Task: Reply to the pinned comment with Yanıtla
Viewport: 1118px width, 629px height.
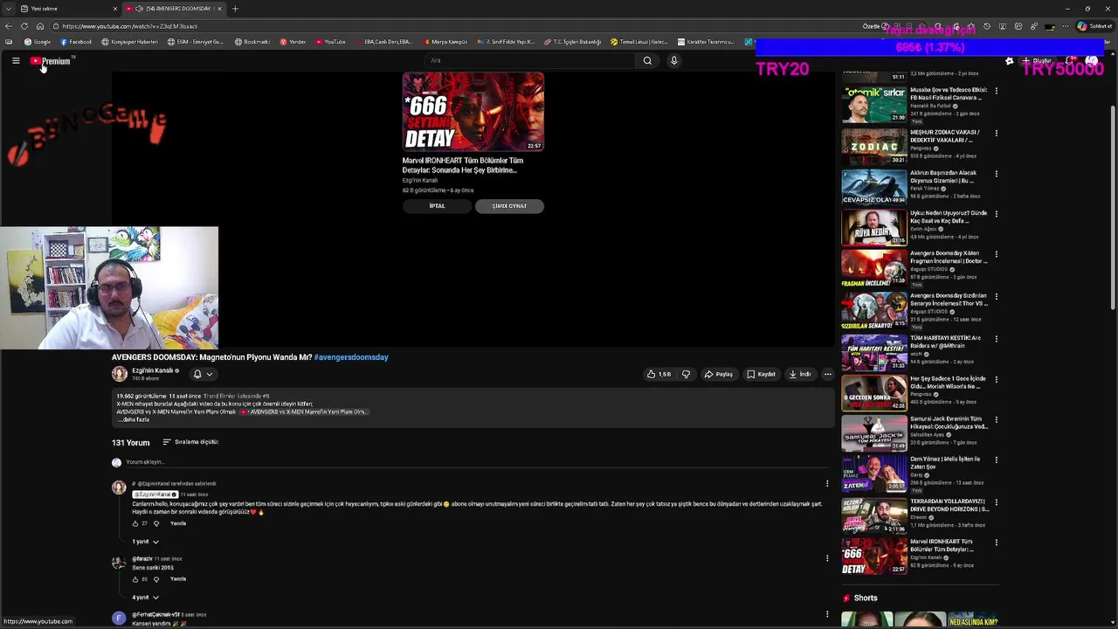Action: click(178, 523)
